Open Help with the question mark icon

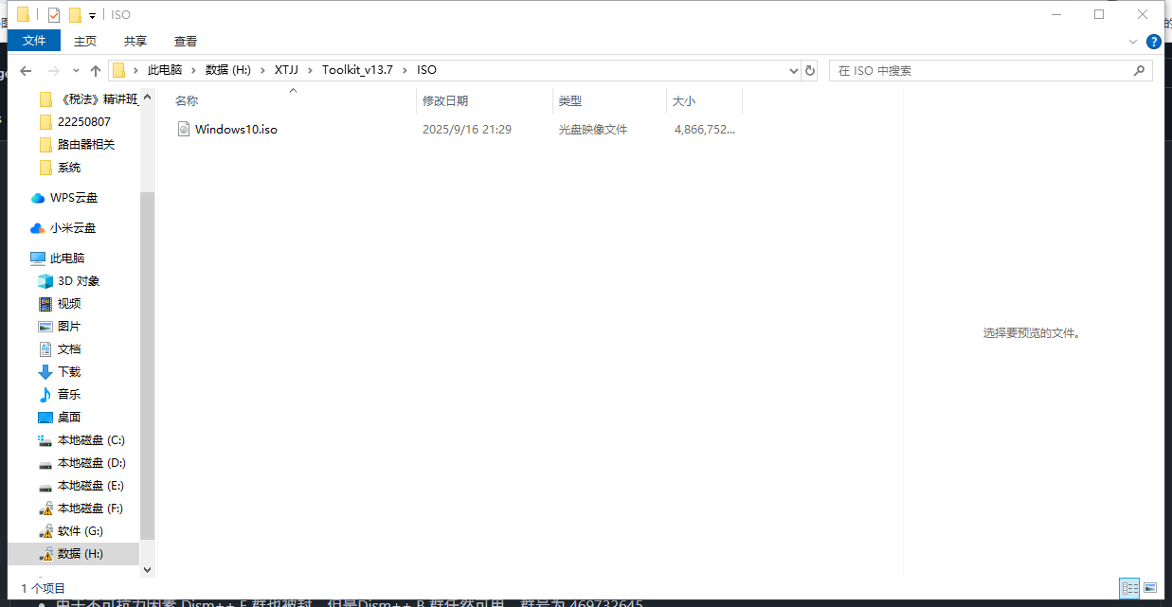(x=1153, y=42)
